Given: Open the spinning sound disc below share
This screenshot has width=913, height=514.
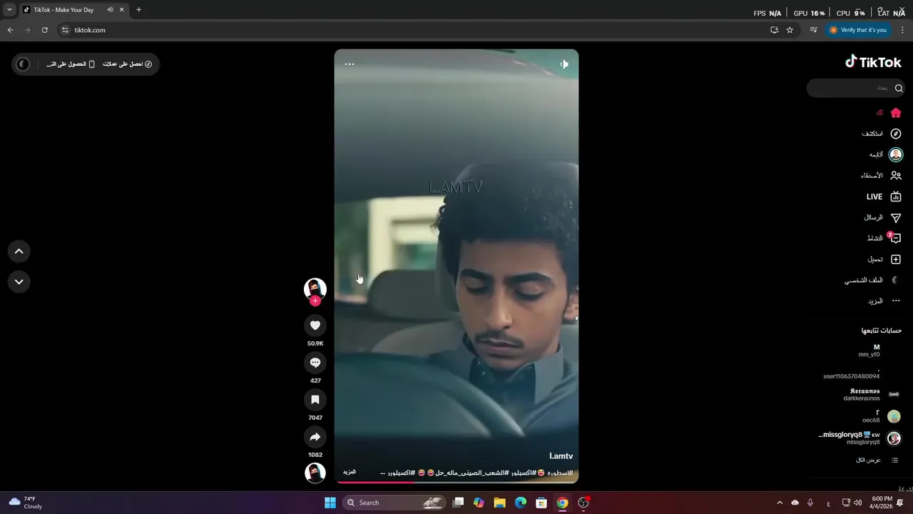Looking at the screenshot, I should (x=315, y=473).
